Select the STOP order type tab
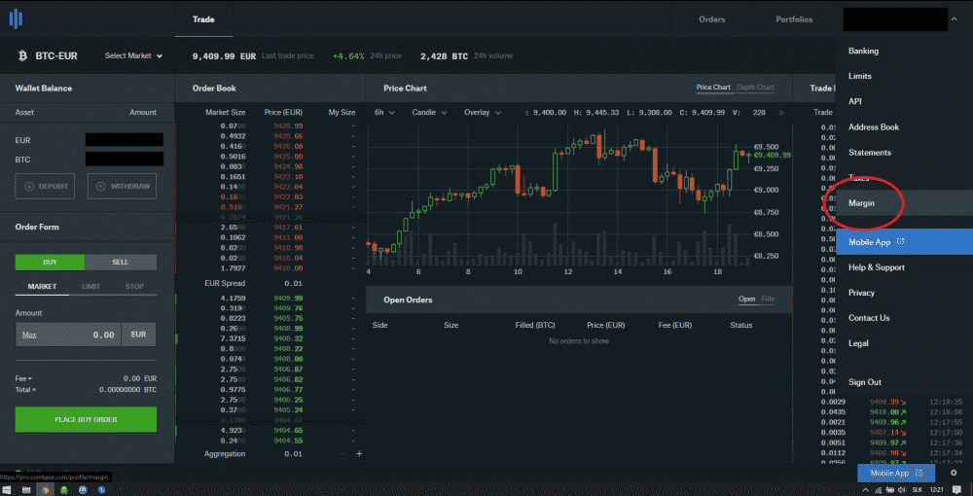 pyautogui.click(x=134, y=287)
